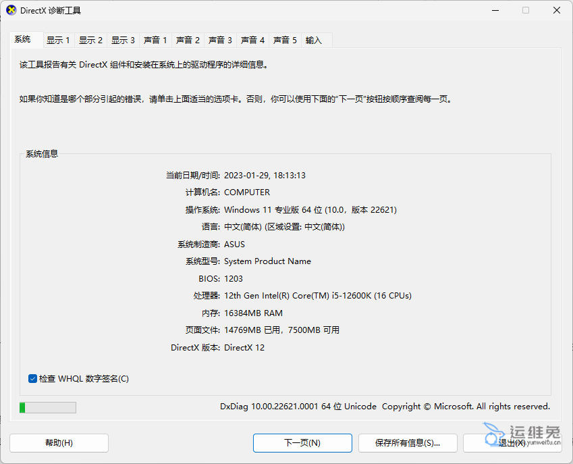Screen dimensions: 573x464
Task: Select the 显示 2 tab
Action: [90, 41]
